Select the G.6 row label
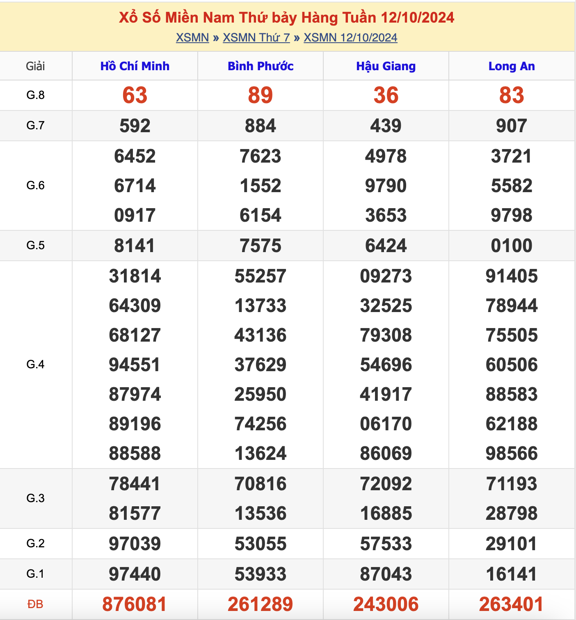Viewport: 576px width, 620px height. 36,186
